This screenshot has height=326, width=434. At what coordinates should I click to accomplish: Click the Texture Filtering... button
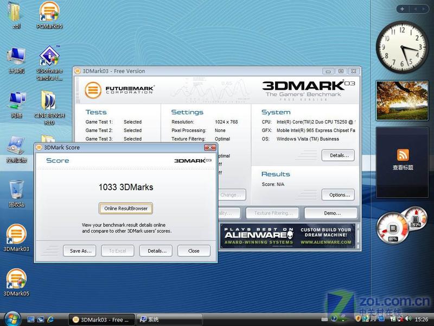(272, 213)
